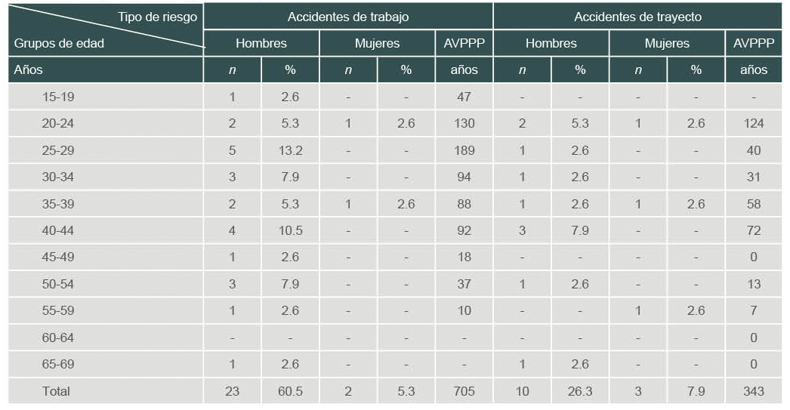Select the 705 total AVPPP cell
This screenshot has width=790, height=410.
(x=464, y=390)
